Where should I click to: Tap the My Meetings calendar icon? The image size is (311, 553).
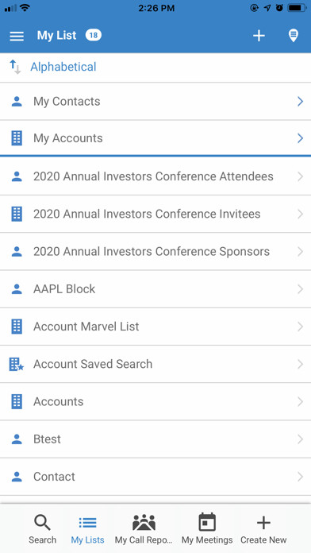pos(207,522)
